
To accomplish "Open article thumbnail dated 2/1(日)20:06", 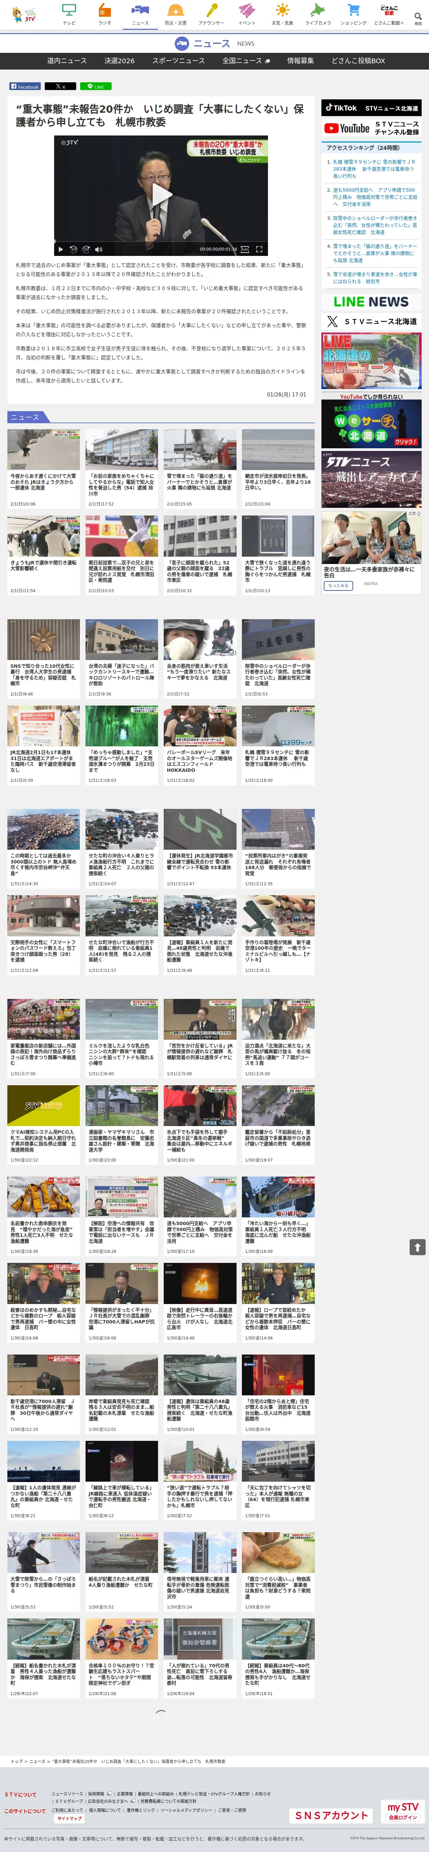I will pos(44,450).
